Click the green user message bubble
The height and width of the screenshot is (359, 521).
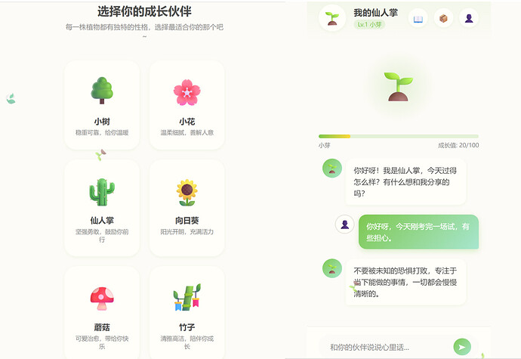tap(418, 232)
